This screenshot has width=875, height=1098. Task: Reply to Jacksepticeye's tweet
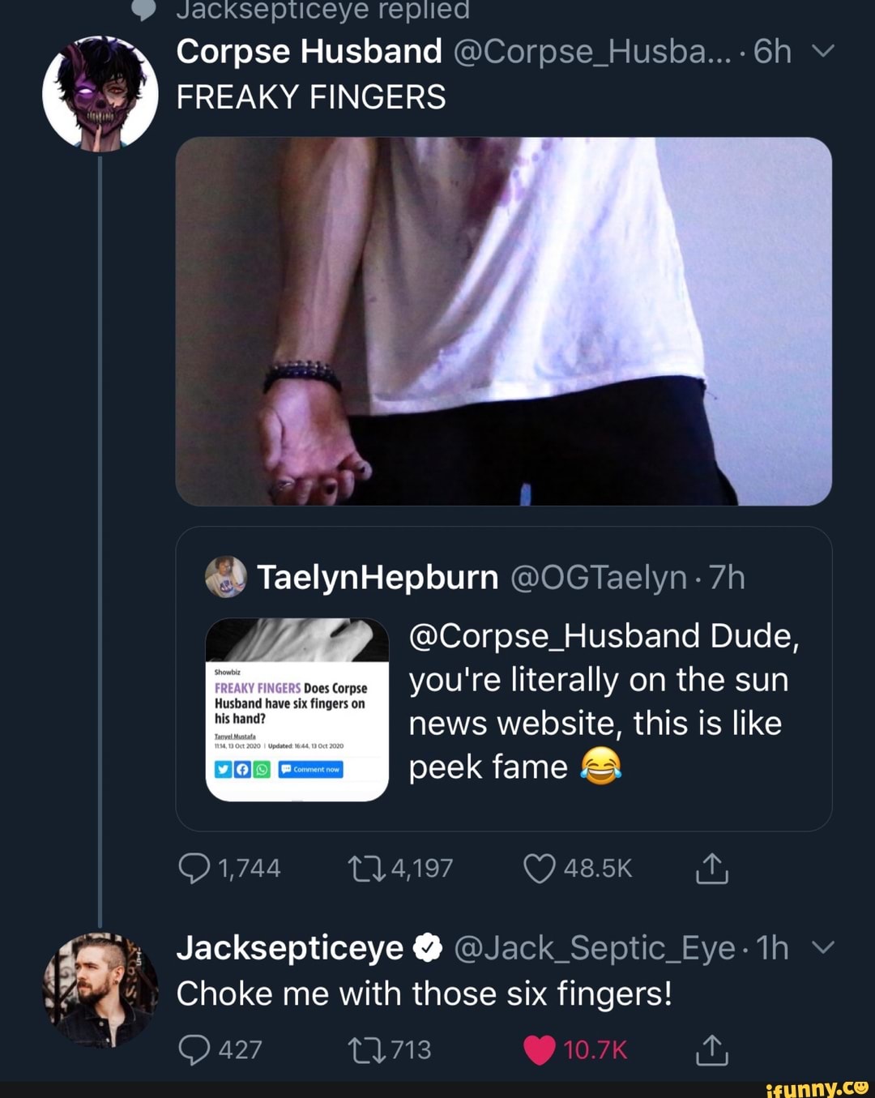click(x=194, y=1050)
